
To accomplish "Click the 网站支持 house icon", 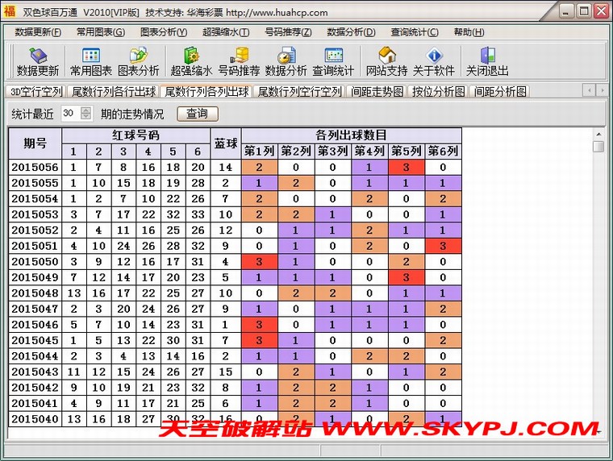I will tap(386, 61).
